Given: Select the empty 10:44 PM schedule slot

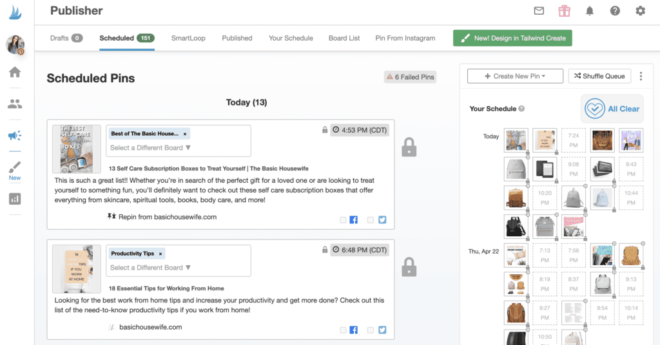Looking at the screenshot, I should pyautogui.click(x=631, y=198).
